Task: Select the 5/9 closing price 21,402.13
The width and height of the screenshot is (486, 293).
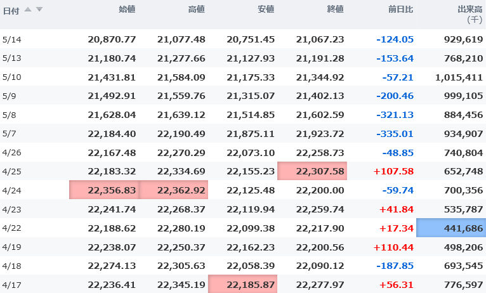Action: point(320,96)
